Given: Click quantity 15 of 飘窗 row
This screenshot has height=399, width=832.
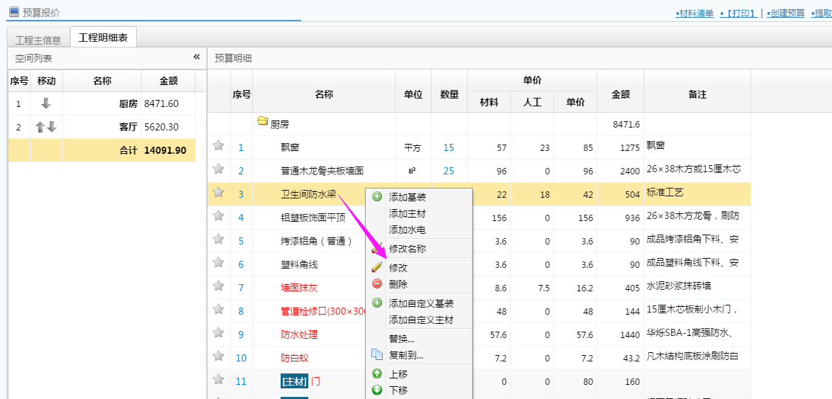Looking at the screenshot, I should pyautogui.click(x=449, y=147).
